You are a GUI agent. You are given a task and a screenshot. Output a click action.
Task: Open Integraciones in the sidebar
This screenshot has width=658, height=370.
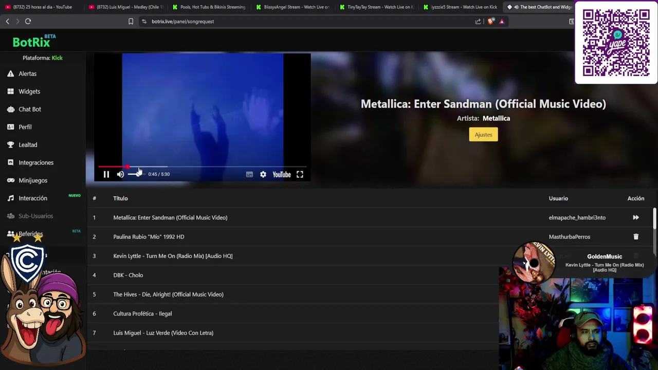tap(36, 162)
